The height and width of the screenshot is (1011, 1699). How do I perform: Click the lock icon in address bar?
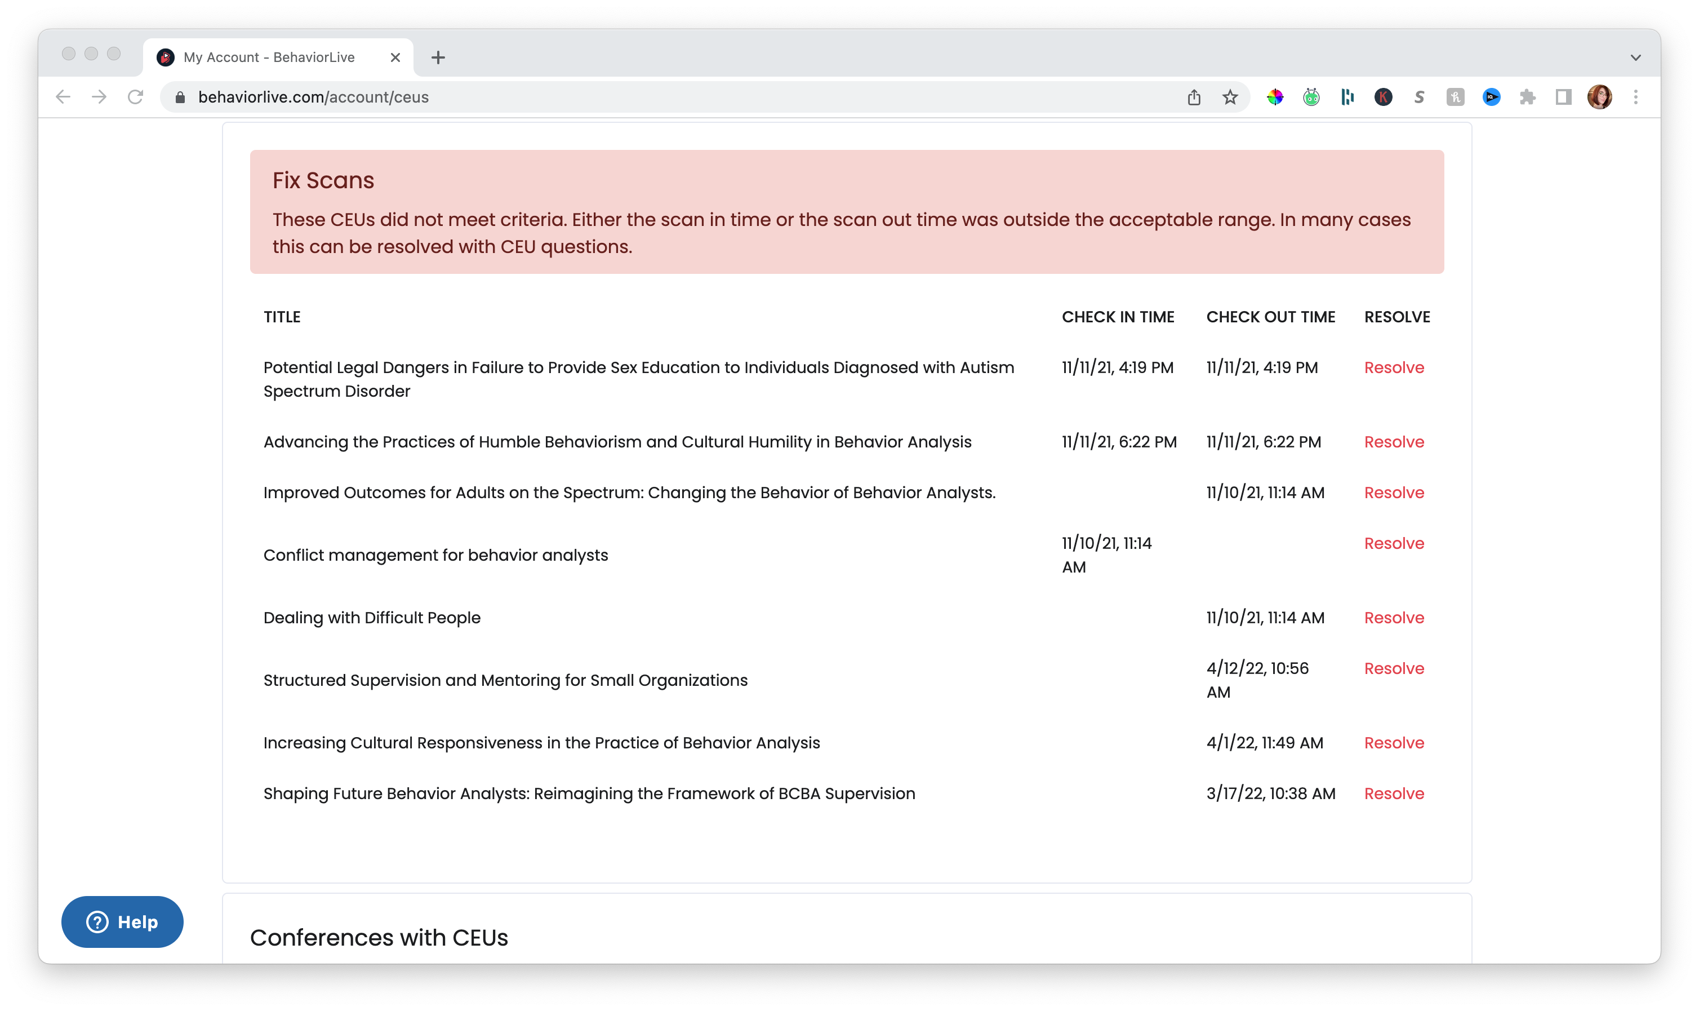[x=180, y=97]
